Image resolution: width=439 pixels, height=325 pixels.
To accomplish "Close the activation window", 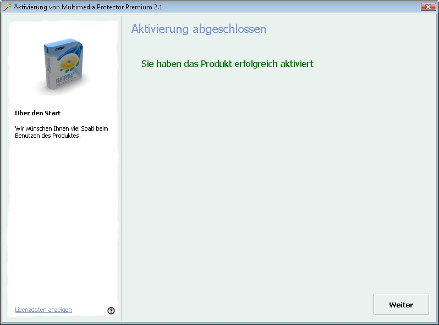I will (x=429, y=7).
